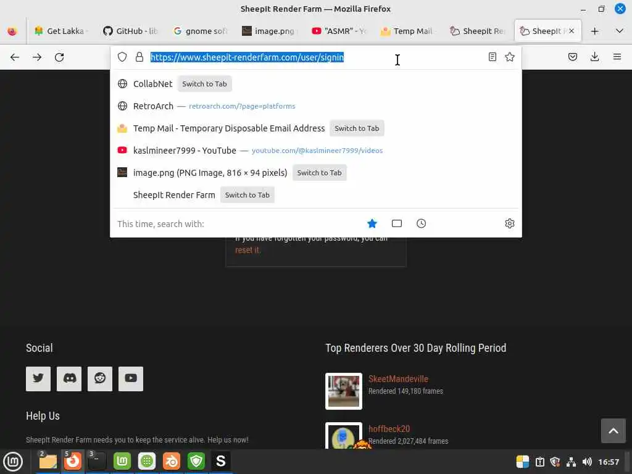Open a new tab

tap(594, 31)
